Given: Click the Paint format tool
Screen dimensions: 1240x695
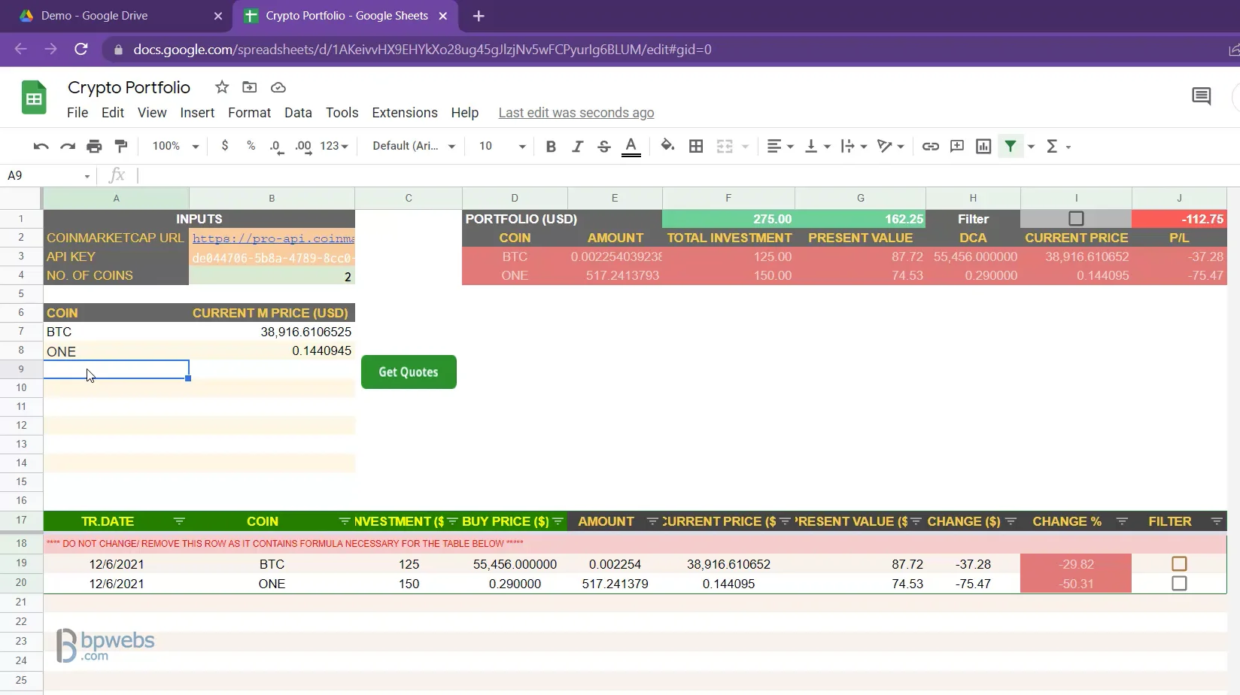Looking at the screenshot, I should [x=121, y=146].
